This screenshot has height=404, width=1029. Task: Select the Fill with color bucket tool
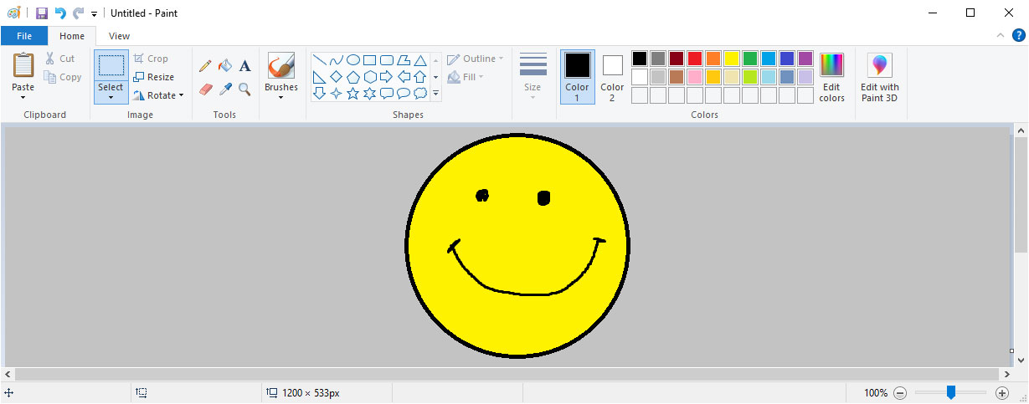[224, 65]
